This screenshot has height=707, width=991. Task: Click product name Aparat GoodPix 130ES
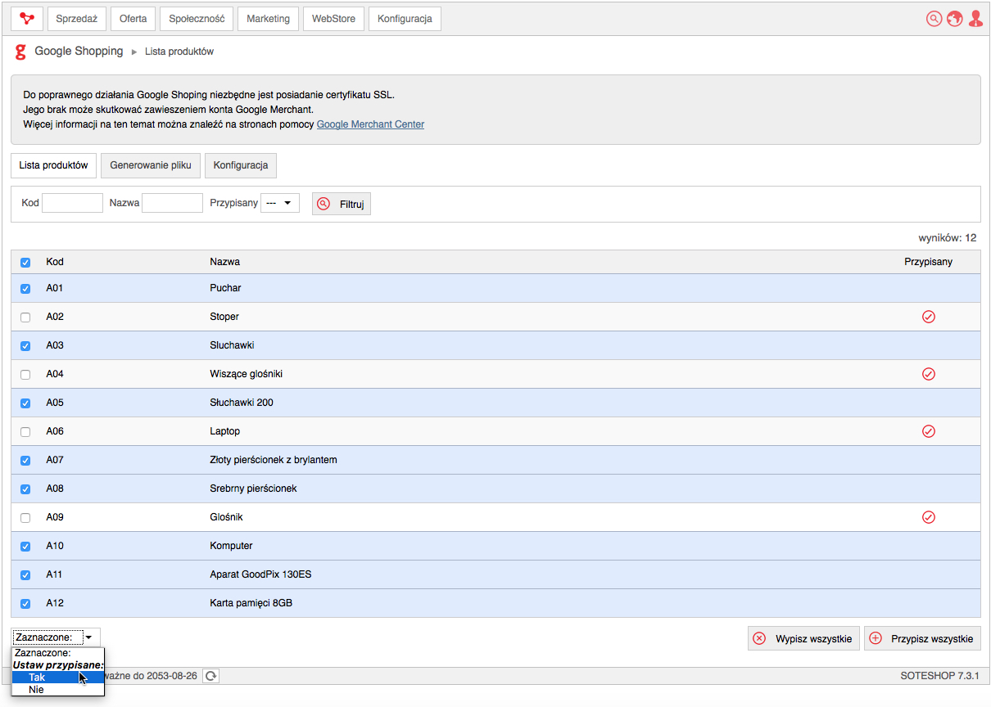pos(260,574)
